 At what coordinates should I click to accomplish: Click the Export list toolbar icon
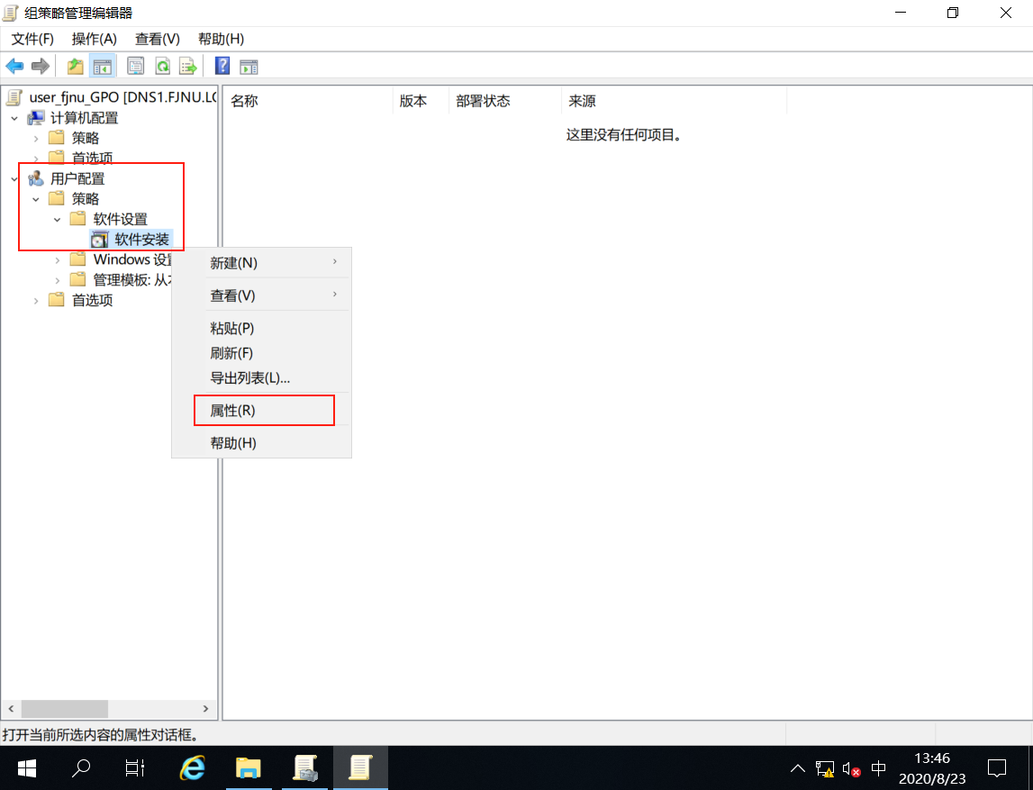coord(187,66)
